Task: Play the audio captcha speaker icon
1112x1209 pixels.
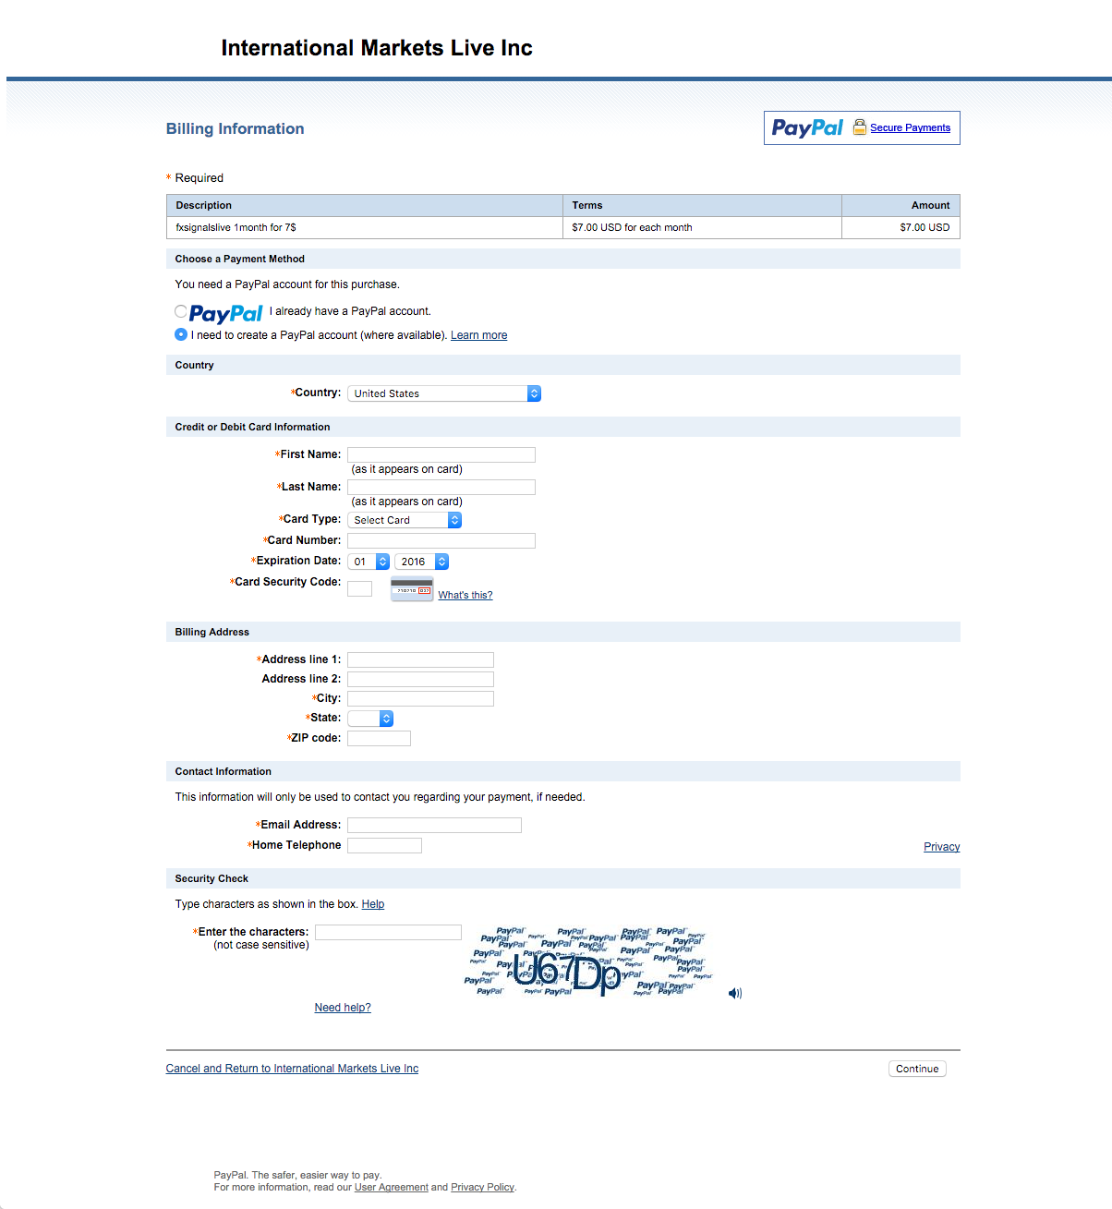Action: pos(735,994)
